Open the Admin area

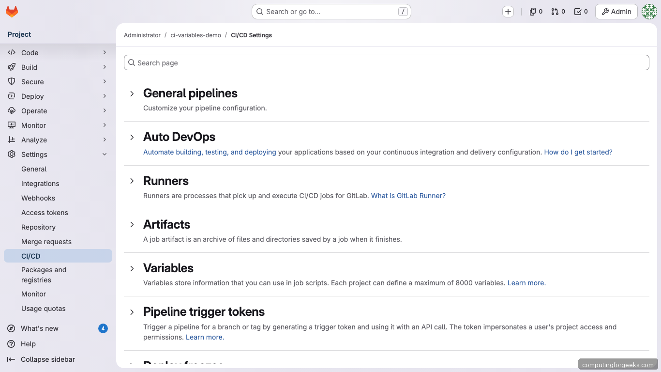tap(616, 11)
